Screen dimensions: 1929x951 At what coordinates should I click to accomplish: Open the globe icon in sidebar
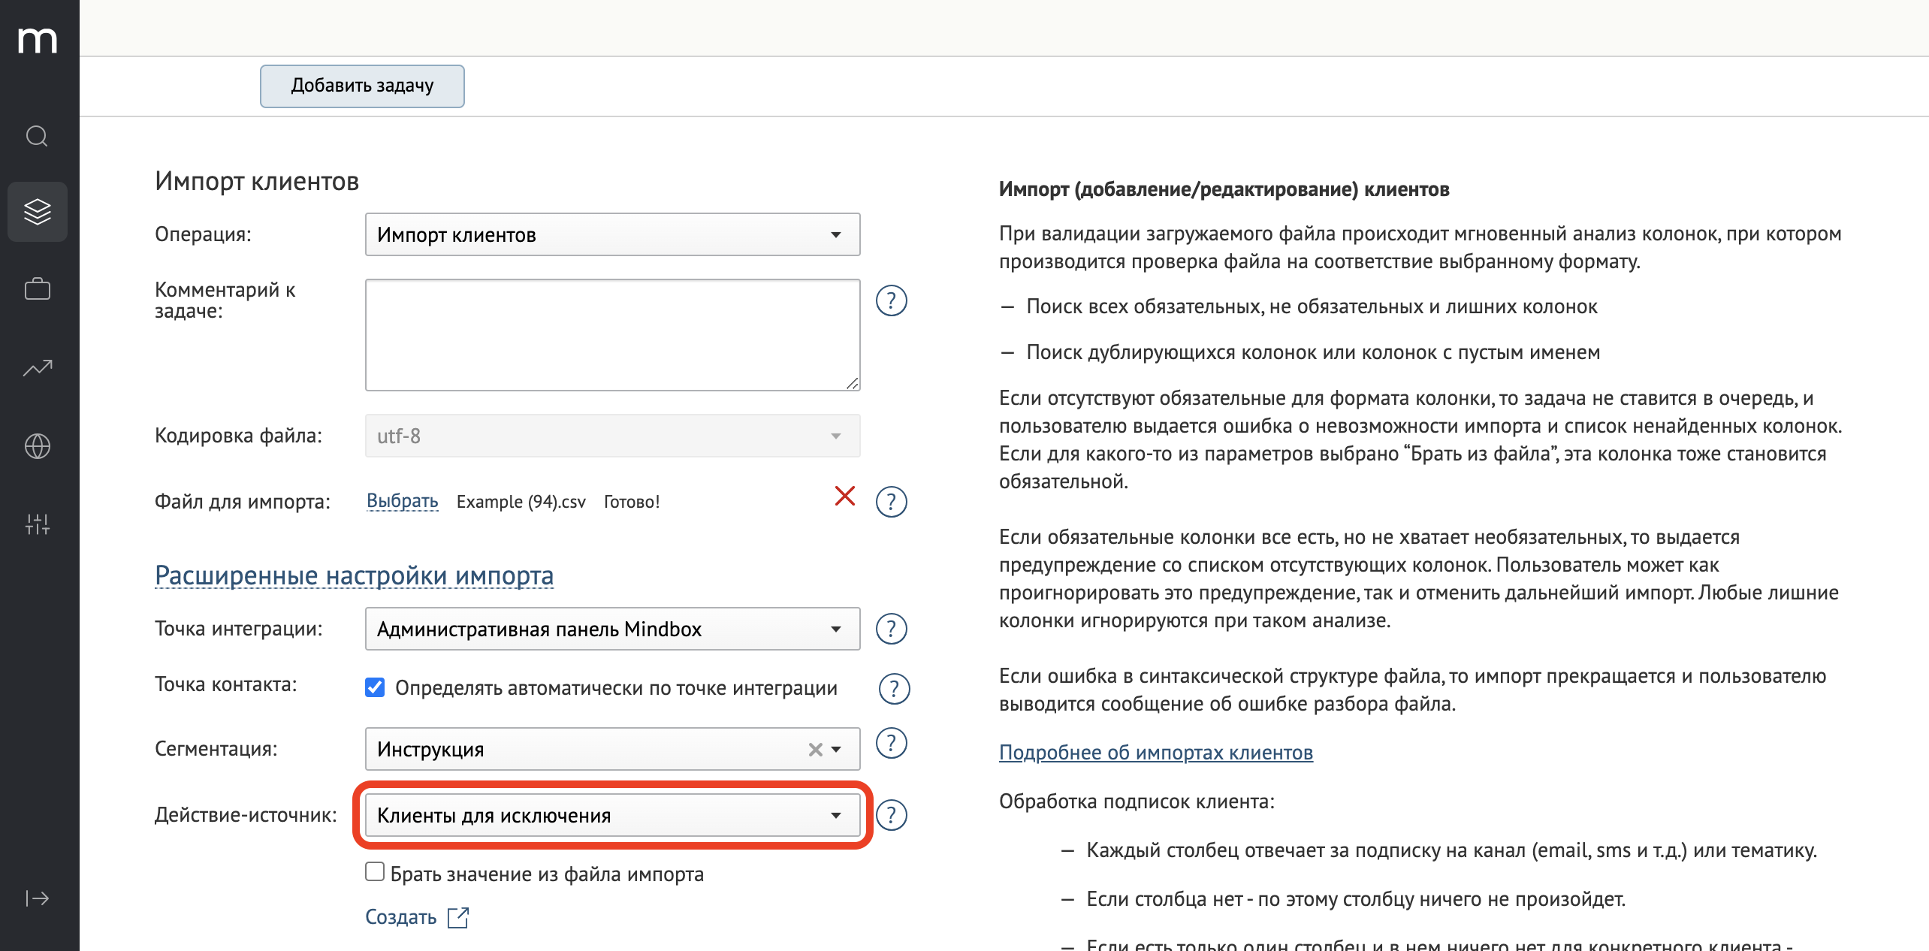[37, 446]
